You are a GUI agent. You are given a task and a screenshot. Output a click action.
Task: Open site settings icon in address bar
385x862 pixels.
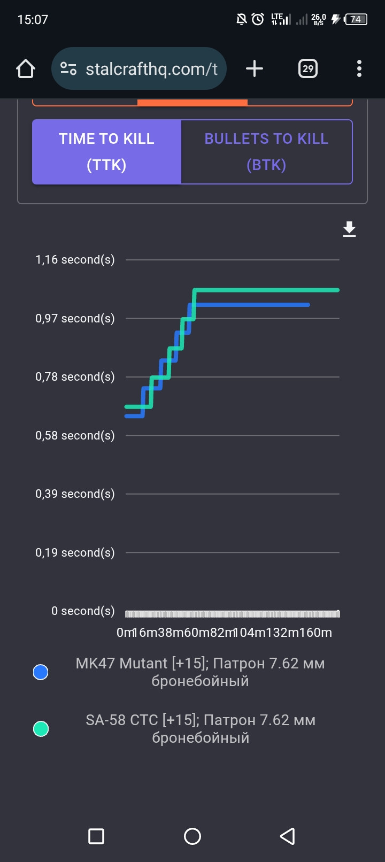click(x=68, y=68)
